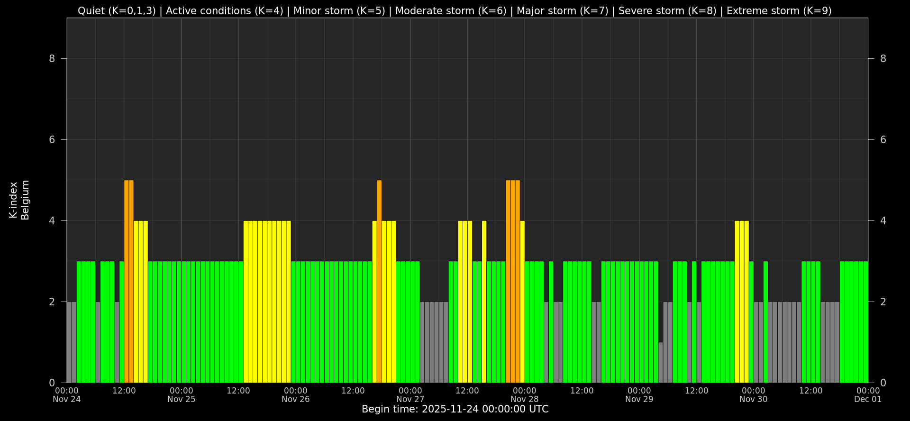Click the lone orange K=5 bar on Nov 26
The image size is (910, 421).
tap(379, 281)
